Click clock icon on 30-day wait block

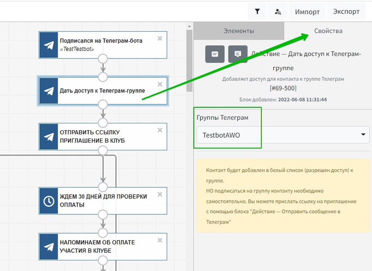pyautogui.click(x=48, y=201)
